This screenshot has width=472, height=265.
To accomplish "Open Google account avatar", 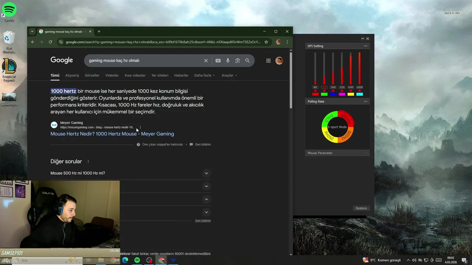I will pos(279,61).
